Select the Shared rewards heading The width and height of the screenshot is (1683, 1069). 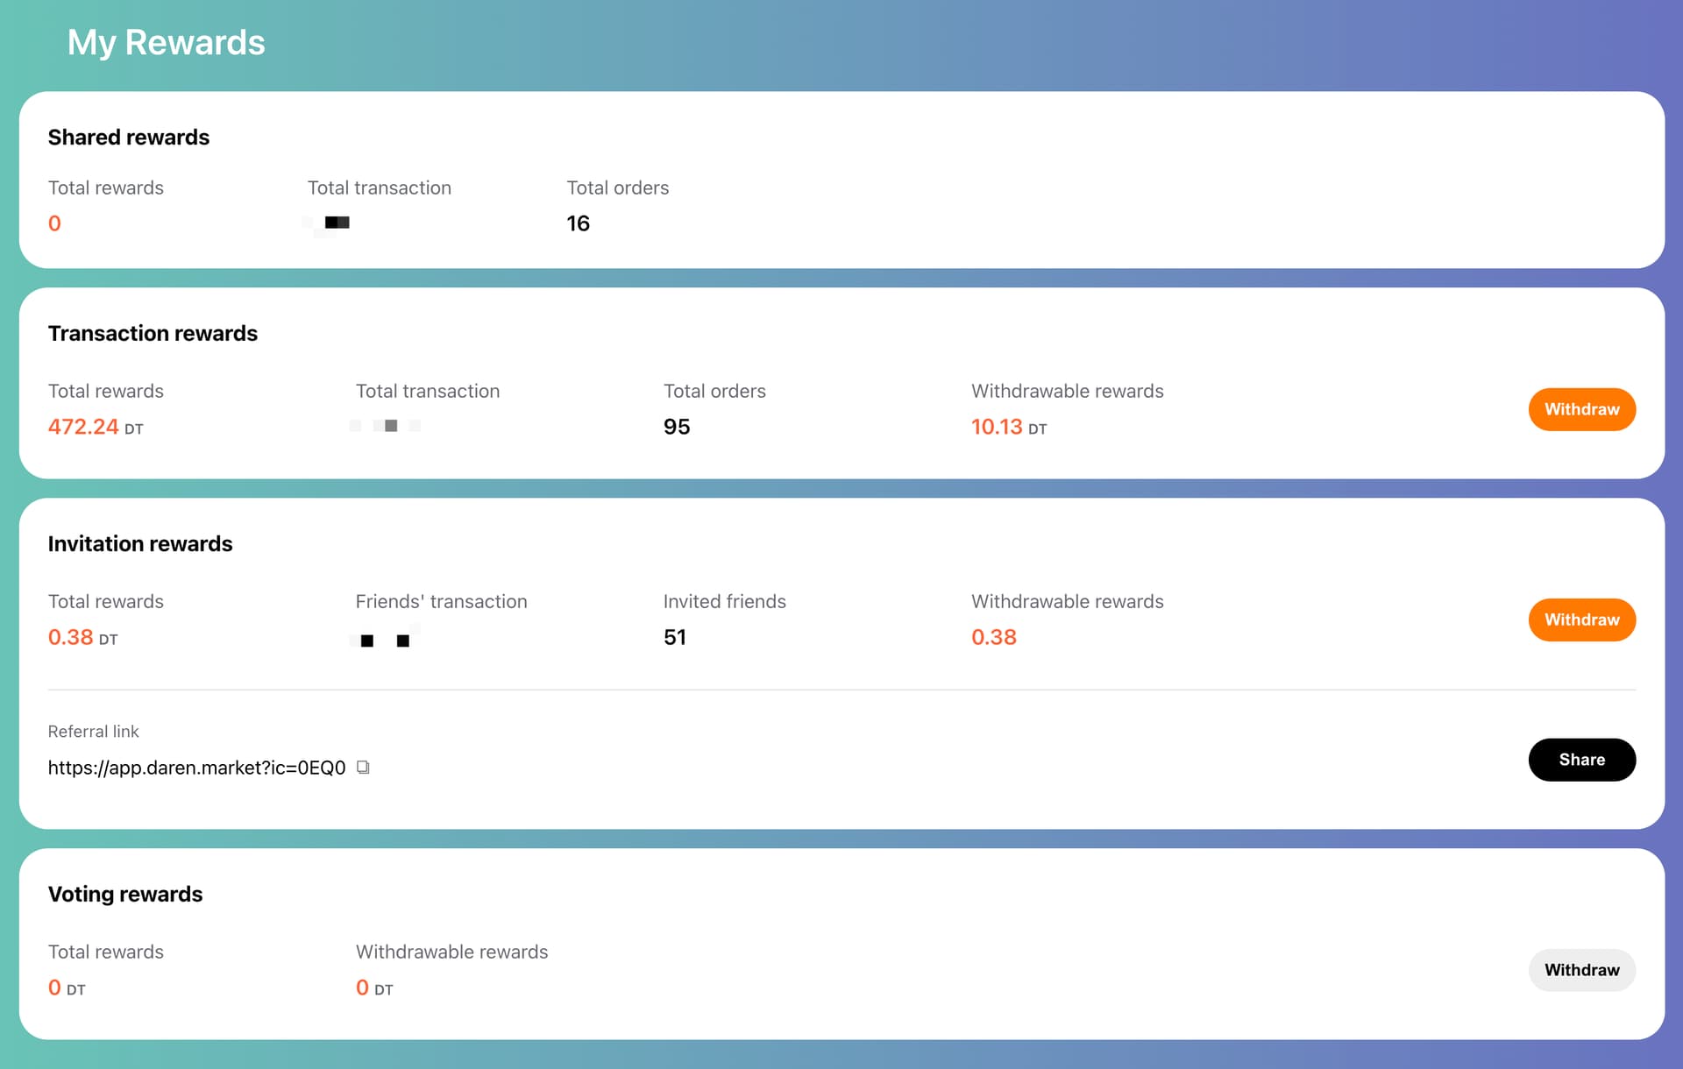click(x=128, y=138)
